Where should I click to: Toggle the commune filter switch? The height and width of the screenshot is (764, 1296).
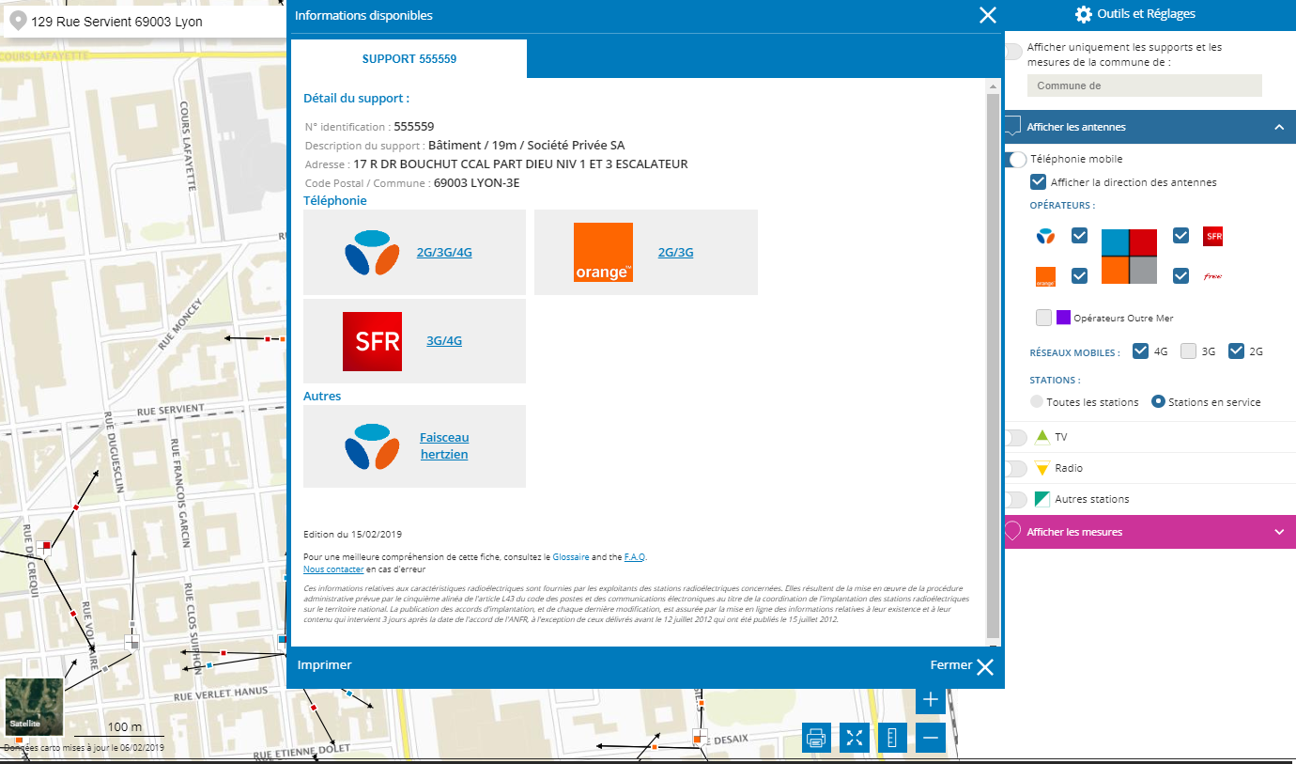(1013, 52)
